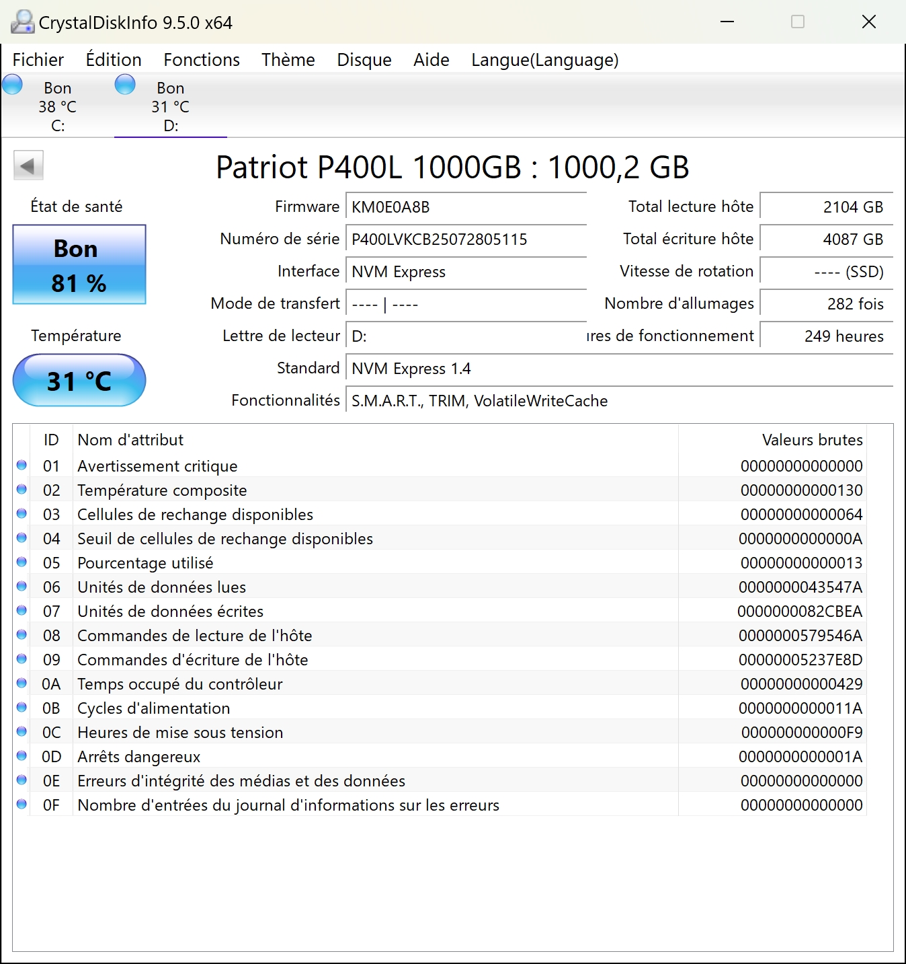Screen dimensions: 906x964
Task: Select the D: drive status orb
Action: click(125, 85)
